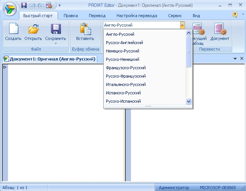
Task: Pick Испанско-Русский in the dropdown list
Action: 123,93
